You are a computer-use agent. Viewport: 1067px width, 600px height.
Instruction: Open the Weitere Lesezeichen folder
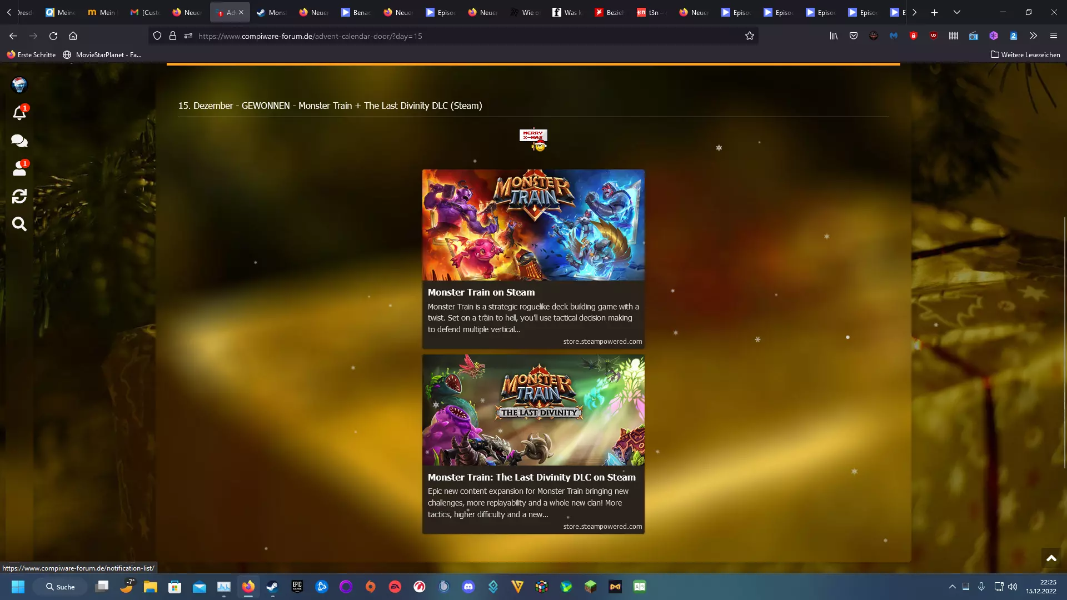tap(1025, 54)
